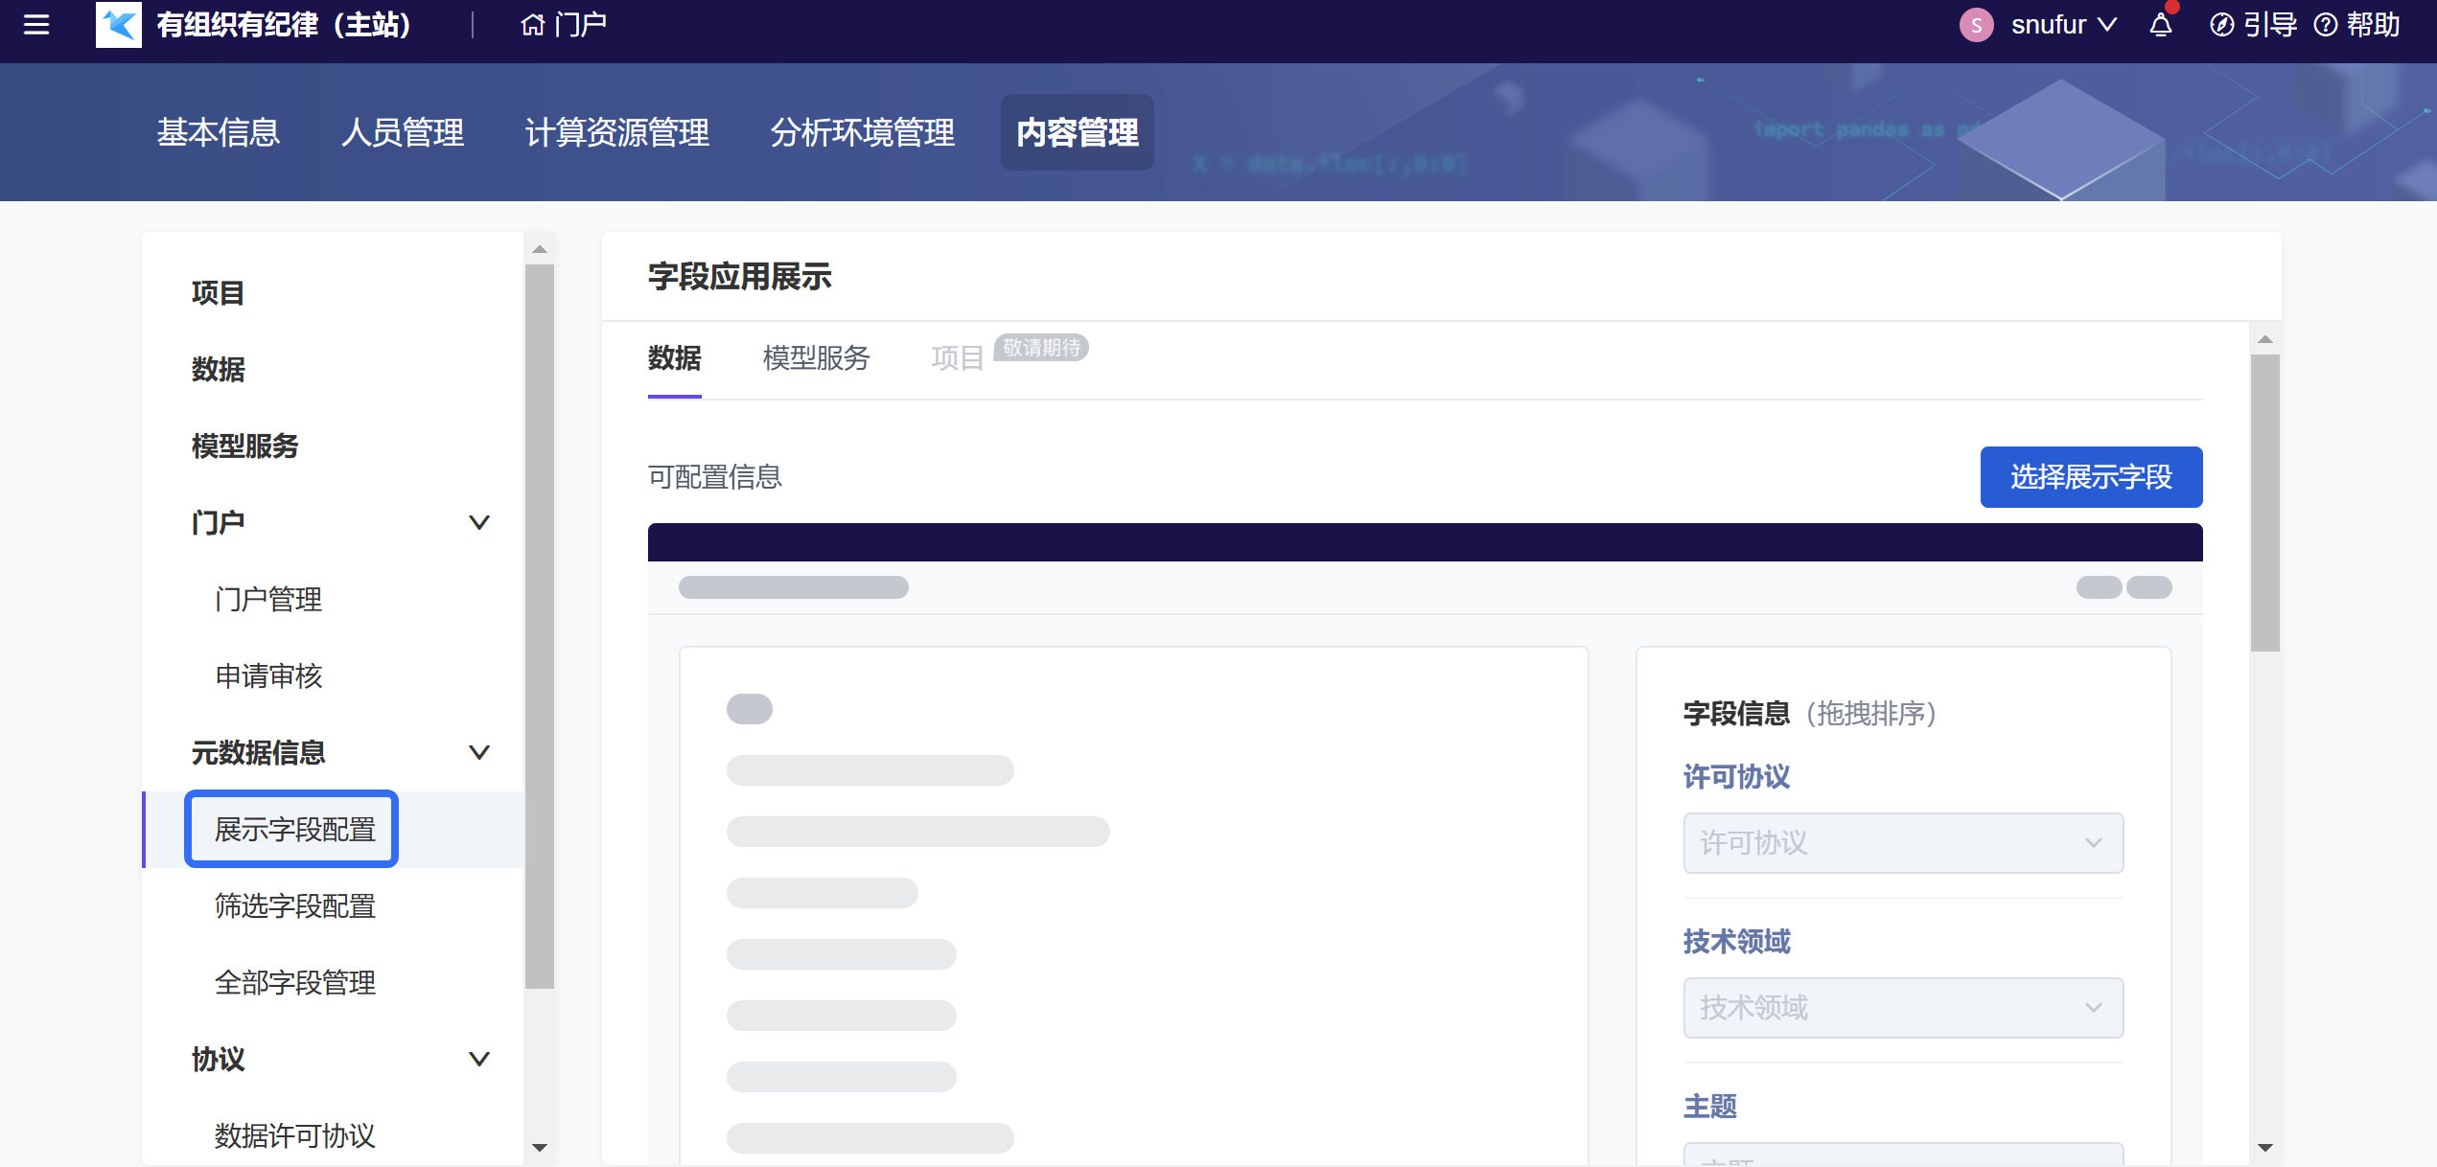
Task: Select 全部字段管理 sidebar item
Action: tap(295, 983)
